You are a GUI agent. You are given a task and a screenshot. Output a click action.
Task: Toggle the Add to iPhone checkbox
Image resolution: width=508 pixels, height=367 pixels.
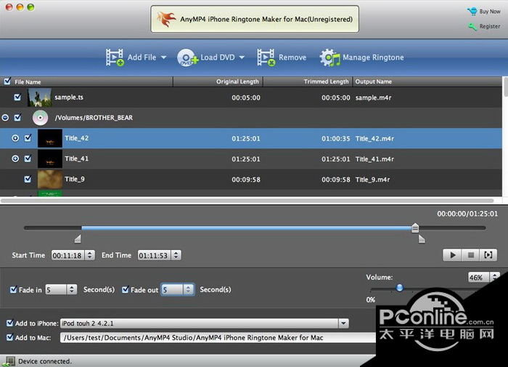(9, 323)
